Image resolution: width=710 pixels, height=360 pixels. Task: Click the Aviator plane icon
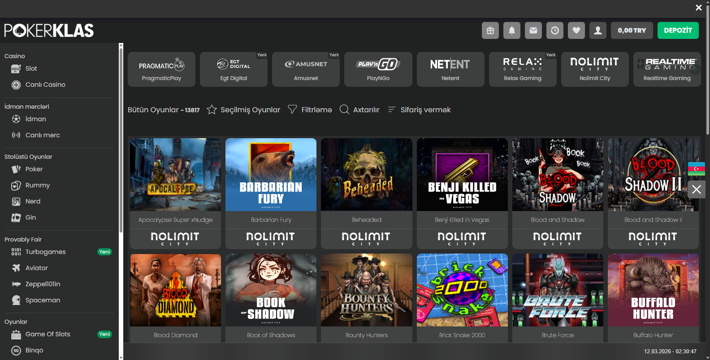click(x=16, y=268)
